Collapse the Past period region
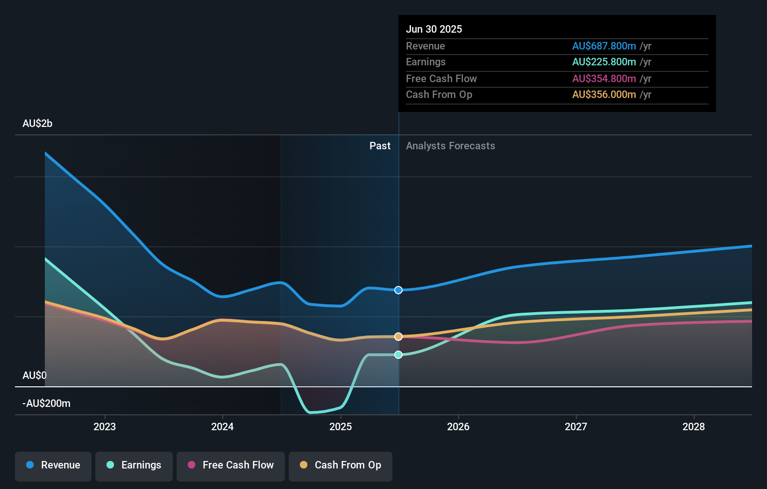Viewport: 767px width, 489px height. 380,146
